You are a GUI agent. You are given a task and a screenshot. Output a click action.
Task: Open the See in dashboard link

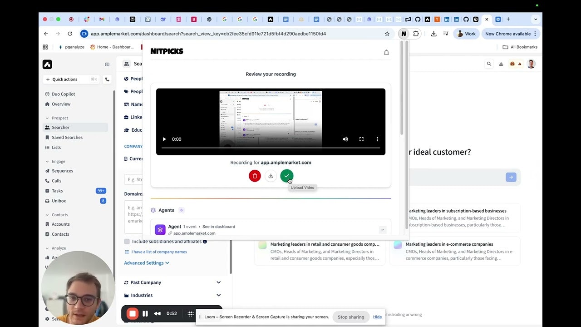coord(219,227)
